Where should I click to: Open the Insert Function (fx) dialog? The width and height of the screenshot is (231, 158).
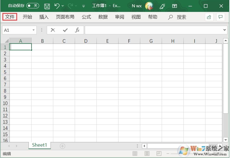click(77, 30)
